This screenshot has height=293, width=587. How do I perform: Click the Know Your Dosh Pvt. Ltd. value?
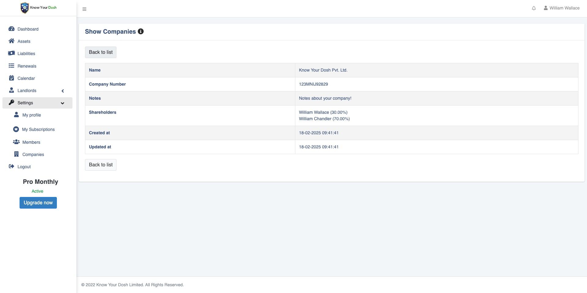(x=323, y=70)
